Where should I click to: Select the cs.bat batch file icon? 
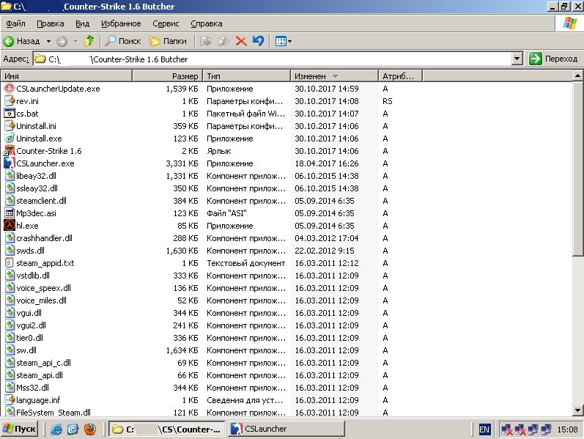pyautogui.click(x=10, y=114)
